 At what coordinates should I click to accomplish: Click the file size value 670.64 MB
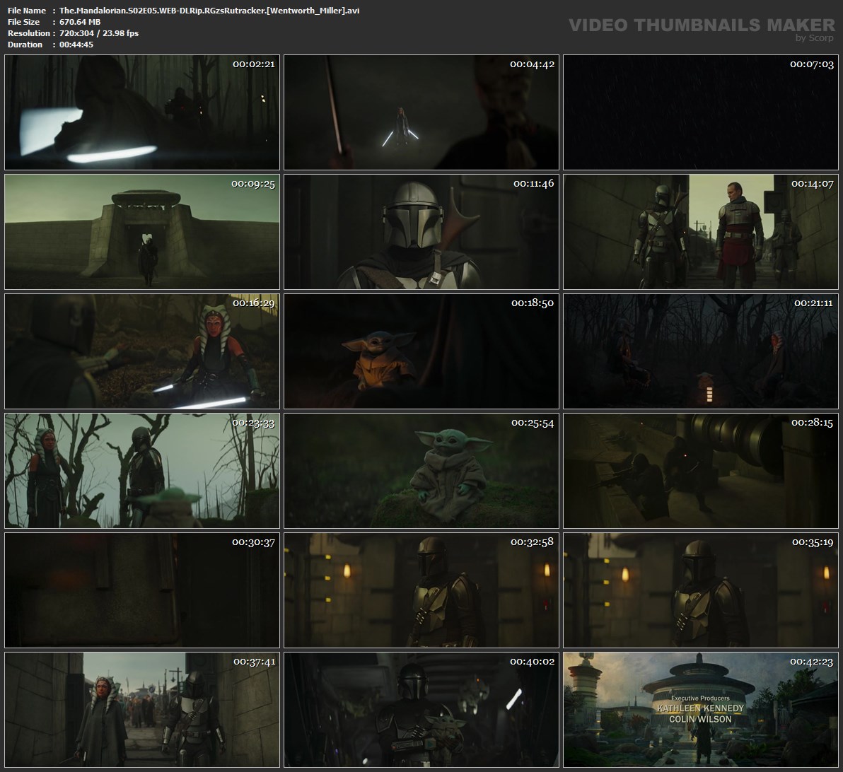tap(80, 21)
